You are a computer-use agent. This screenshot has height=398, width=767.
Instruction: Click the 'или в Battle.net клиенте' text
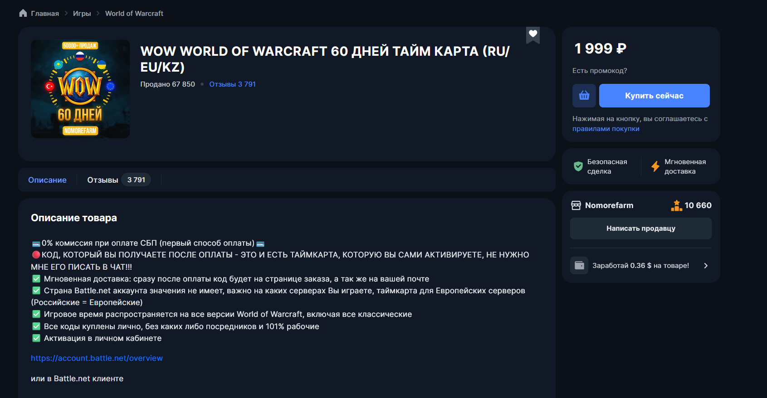pyautogui.click(x=77, y=379)
